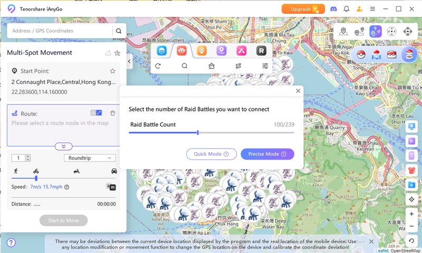Select the multi-spot movement mode icon
This screenshot has height=253, width=422.
[376, 32]
